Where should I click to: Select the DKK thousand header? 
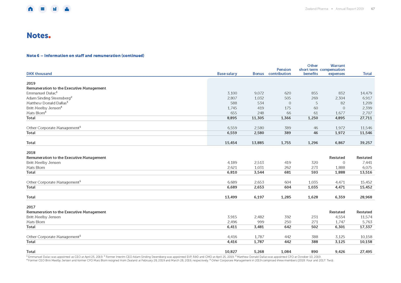point(39,74)
